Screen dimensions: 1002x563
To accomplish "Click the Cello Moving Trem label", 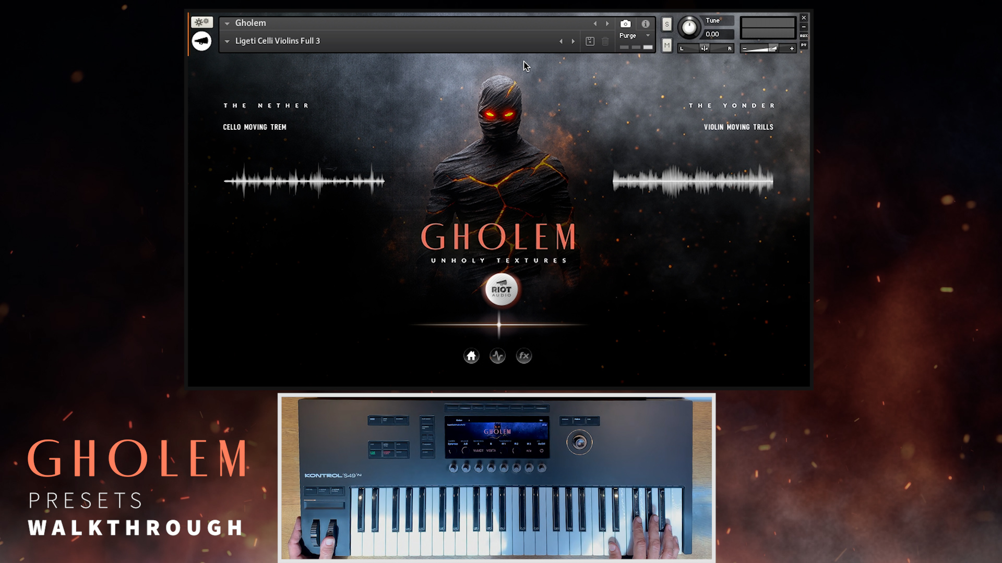I will pyautogui.click(x=255, y=127).
